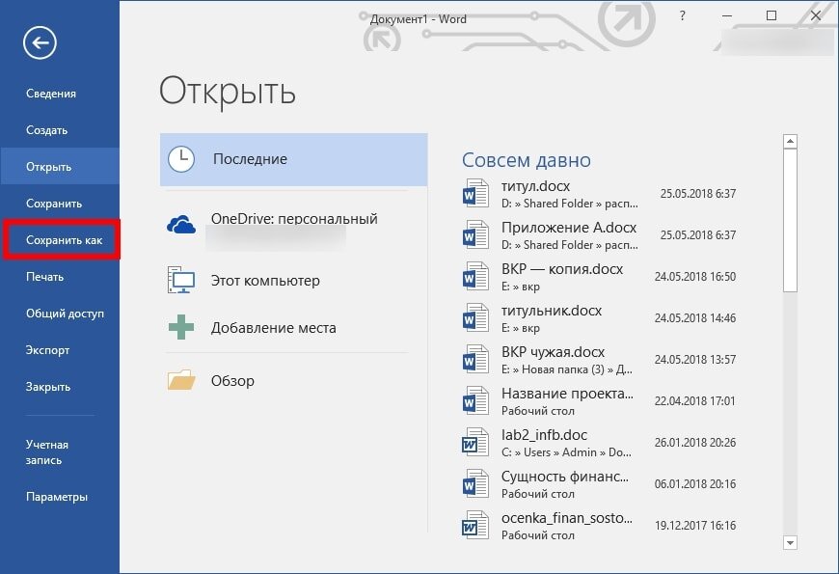Viewport: 839px width, 574px height.
Task: Click the back arrow circle icon
Action: click(x=40, y=42)
